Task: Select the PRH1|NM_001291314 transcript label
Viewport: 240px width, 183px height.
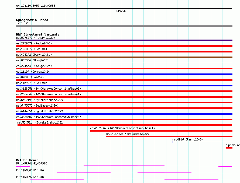Action: 30,170
